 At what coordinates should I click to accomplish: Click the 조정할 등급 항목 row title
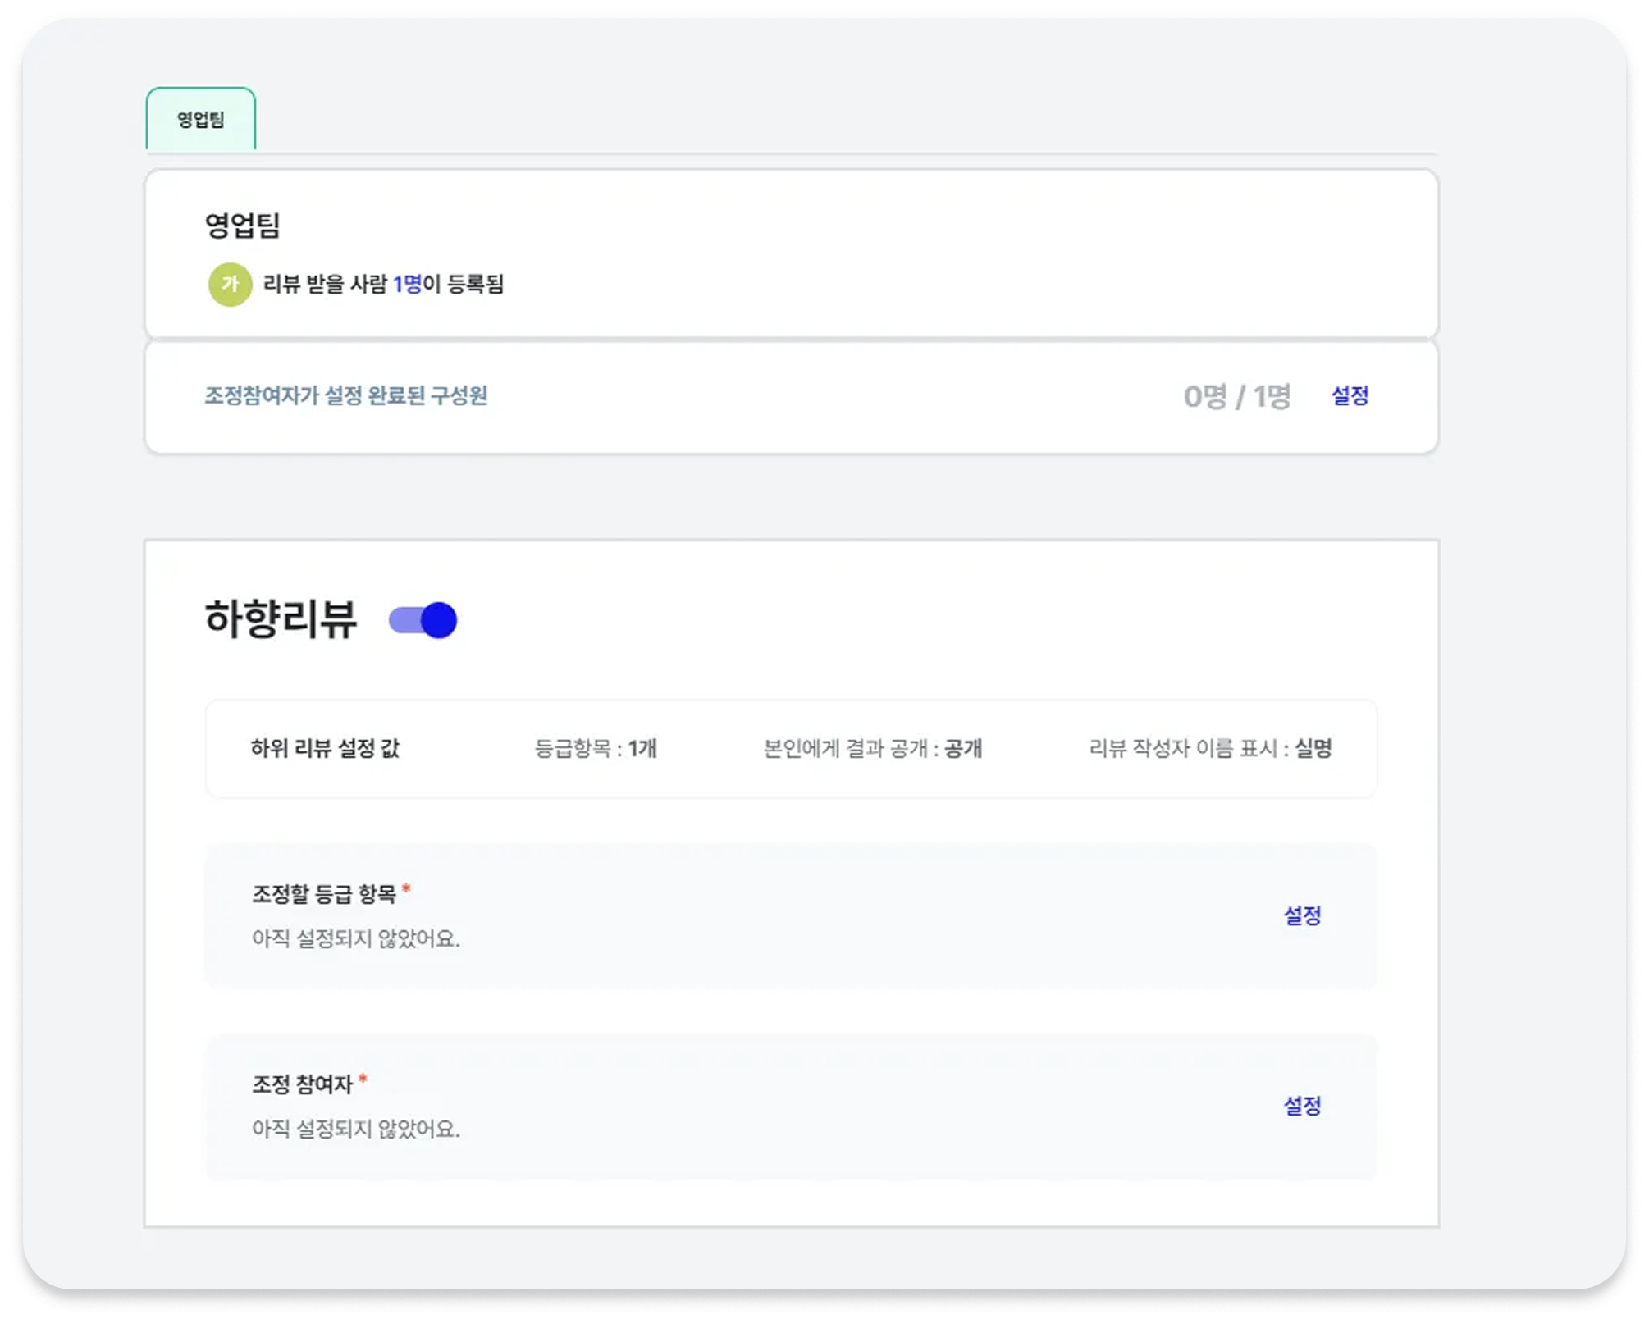[x=324, y=893]
